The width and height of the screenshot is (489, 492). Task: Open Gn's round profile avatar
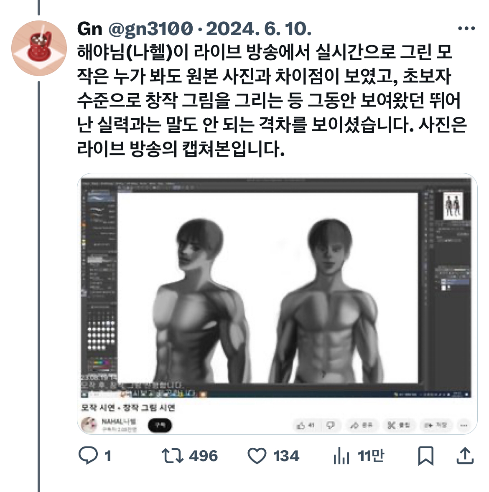pyautogui.click(x=39, y=48)
